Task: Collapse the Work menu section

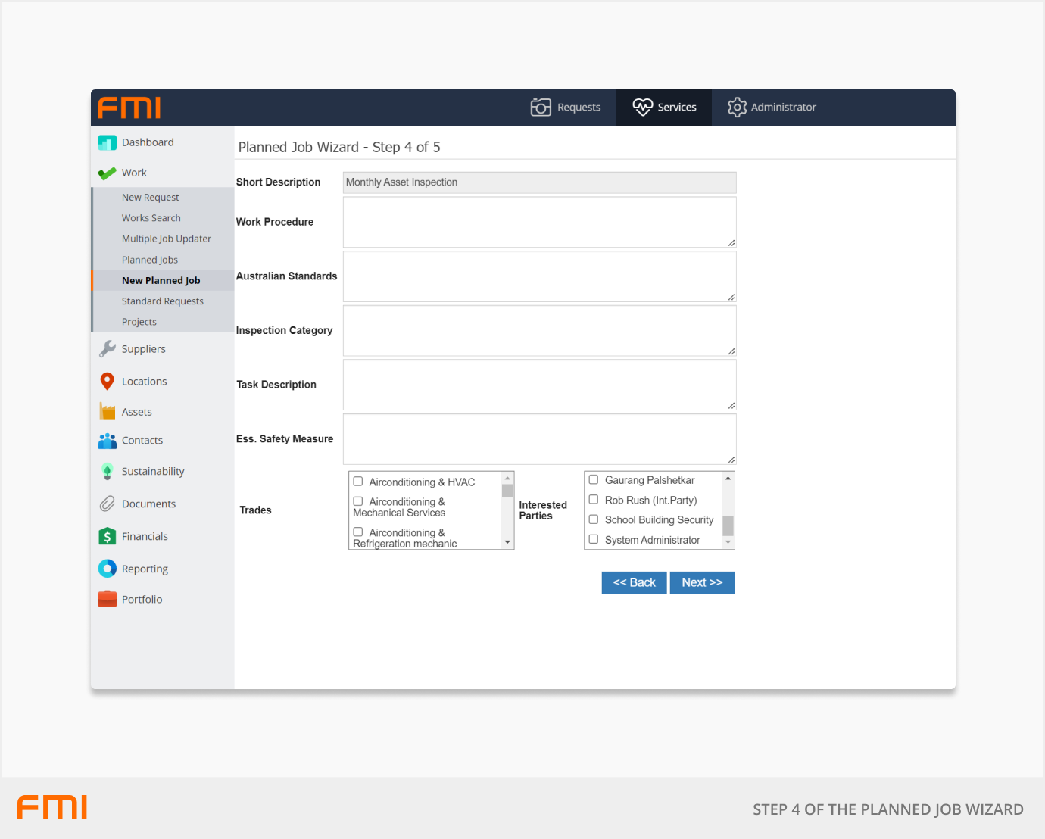Action: coord(134,173)
